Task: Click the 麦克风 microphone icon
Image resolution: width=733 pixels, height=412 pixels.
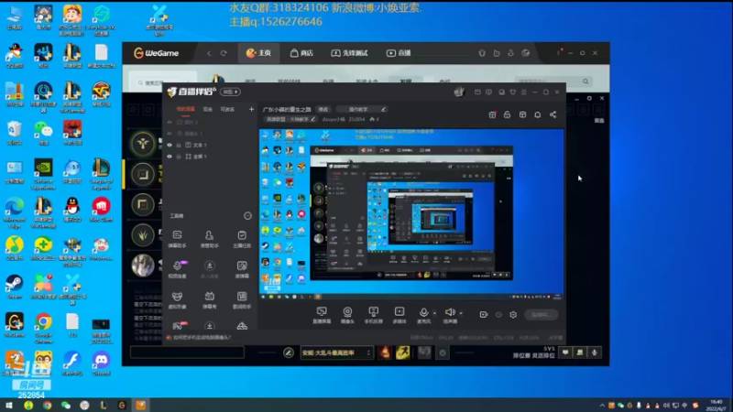Action: (x=423, y=312)
